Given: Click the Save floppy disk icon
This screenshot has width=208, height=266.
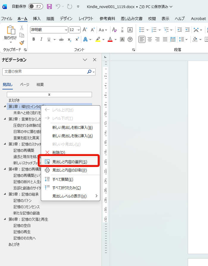Looking at the screenshot, I should tap(49, 7).
